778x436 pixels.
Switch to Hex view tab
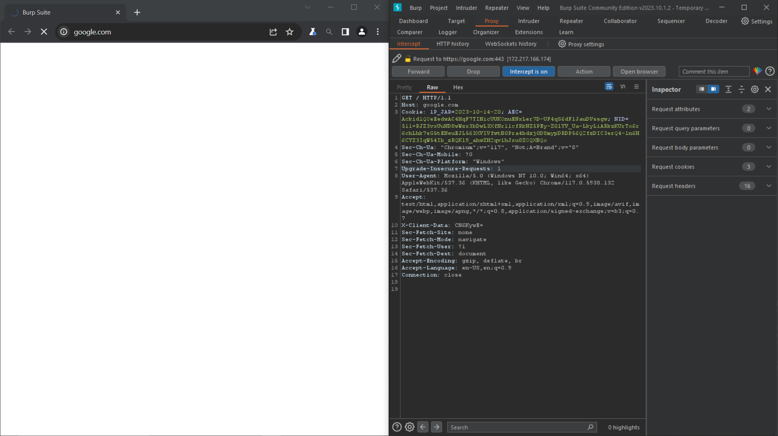(458, 87)
